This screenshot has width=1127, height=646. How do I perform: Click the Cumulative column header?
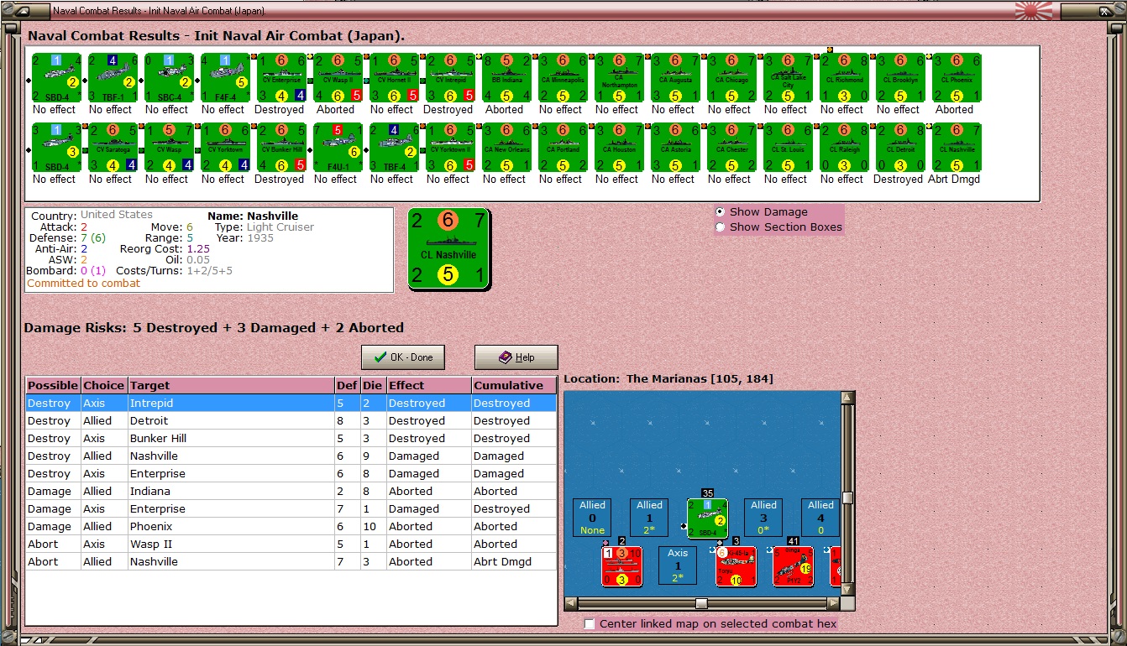(x=514, y=385)
